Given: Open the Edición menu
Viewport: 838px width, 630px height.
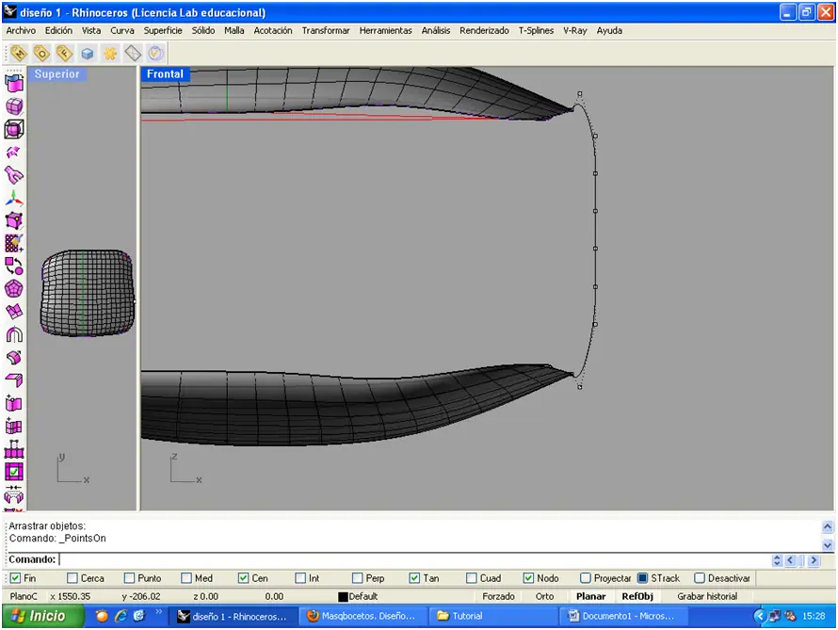Looking at the screenshot, I should point(58,30).
